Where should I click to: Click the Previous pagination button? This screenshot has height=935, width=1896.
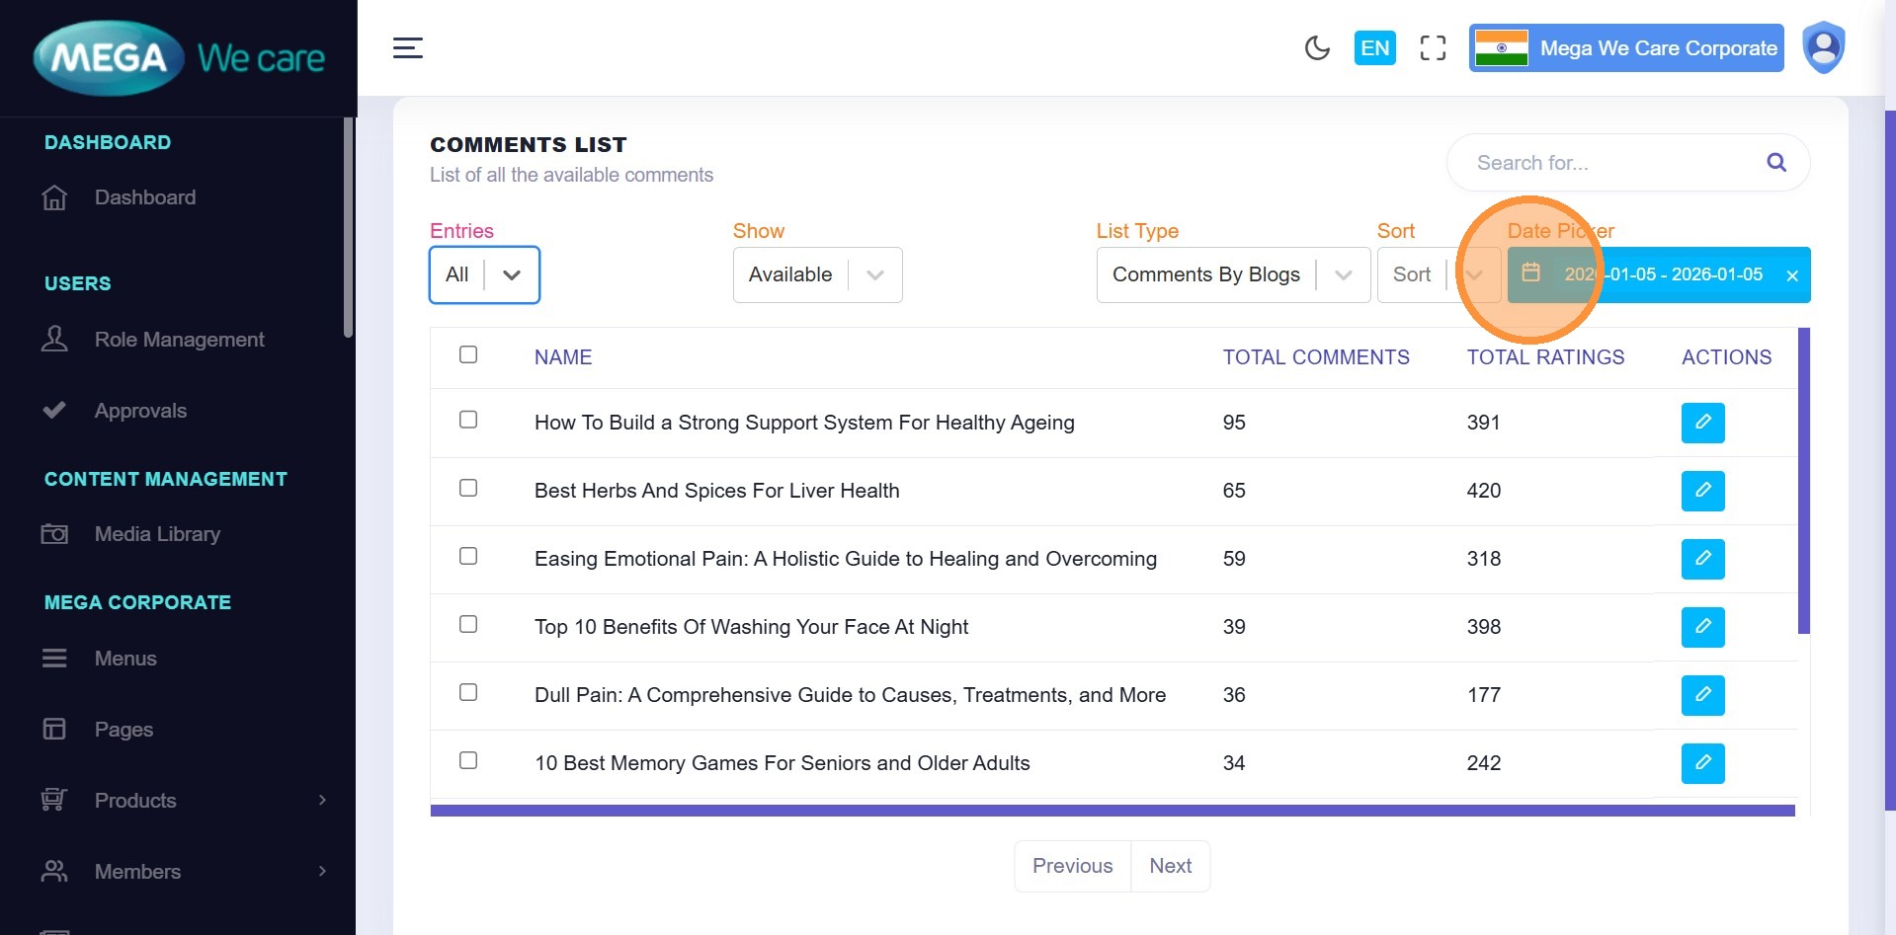[1072, 866]
